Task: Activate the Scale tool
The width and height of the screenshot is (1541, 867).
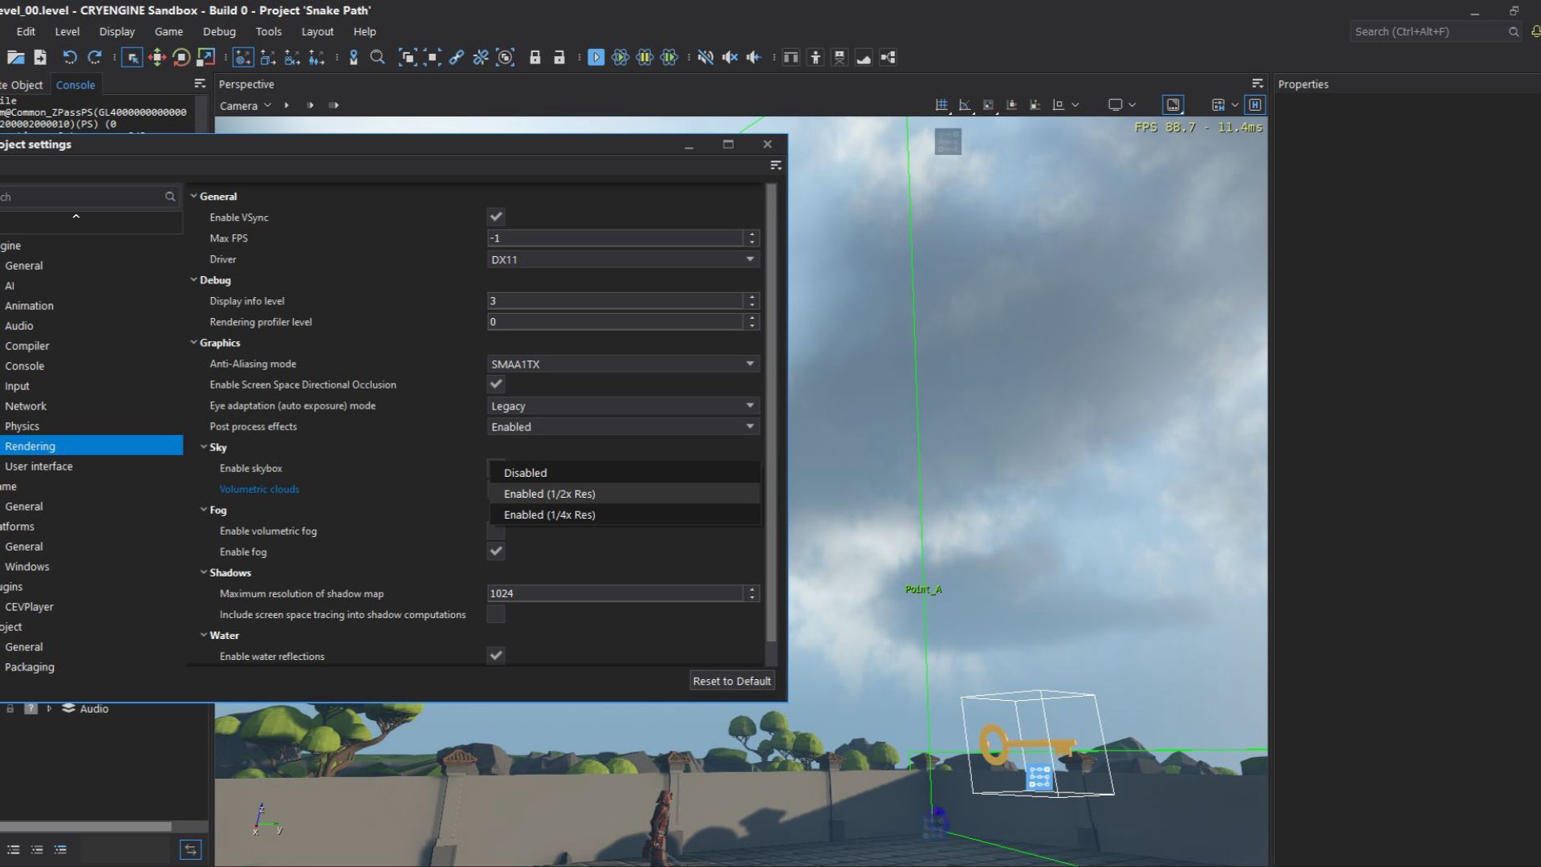Action: coord(206,57)
